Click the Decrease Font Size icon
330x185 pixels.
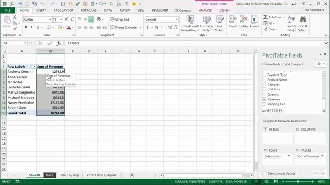tap(72, 20)
